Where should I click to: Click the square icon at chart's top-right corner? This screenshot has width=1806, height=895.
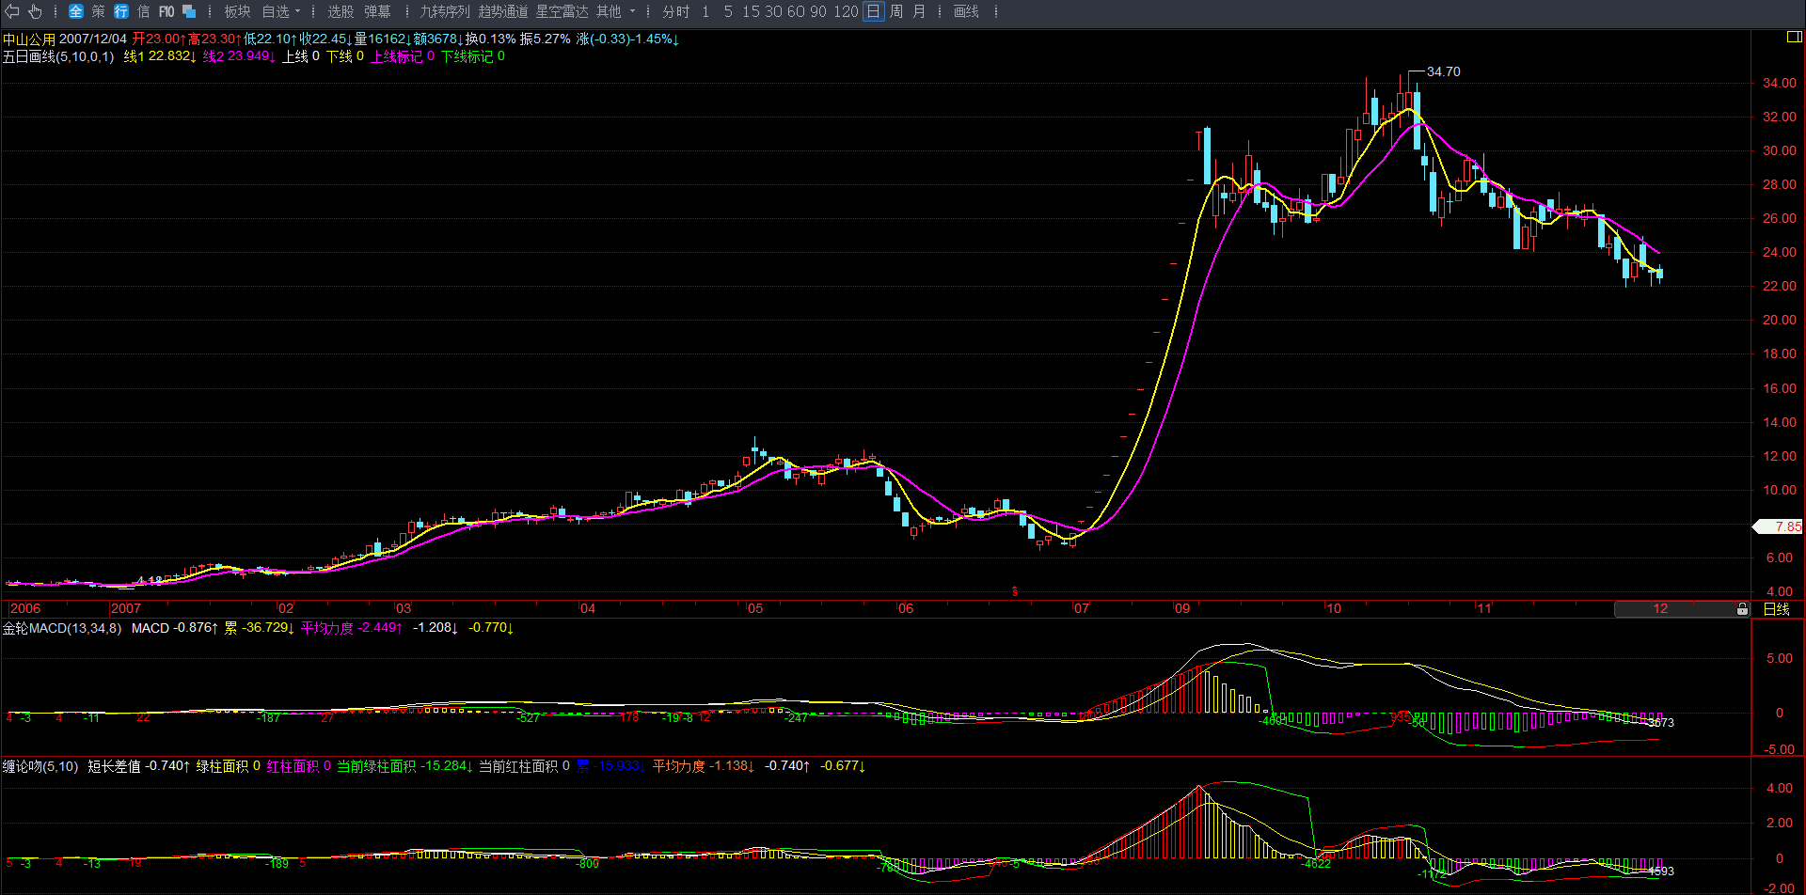click(x=1794, y=38)
